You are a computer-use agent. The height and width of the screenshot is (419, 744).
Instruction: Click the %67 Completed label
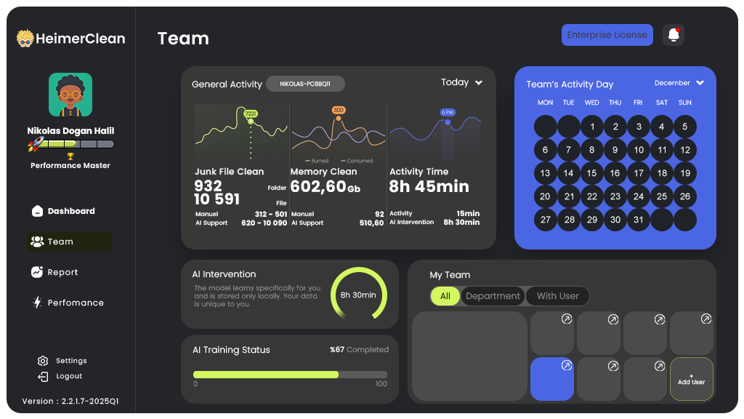point(359,350)
